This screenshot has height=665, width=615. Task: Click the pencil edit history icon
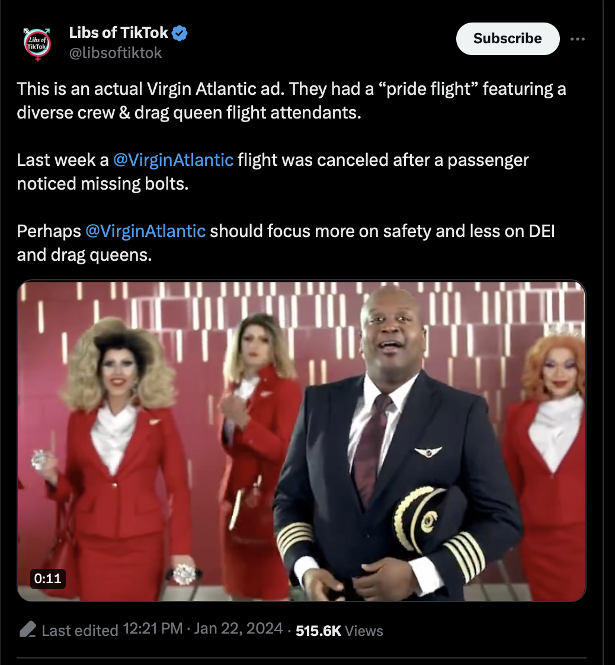coord(28,629)
